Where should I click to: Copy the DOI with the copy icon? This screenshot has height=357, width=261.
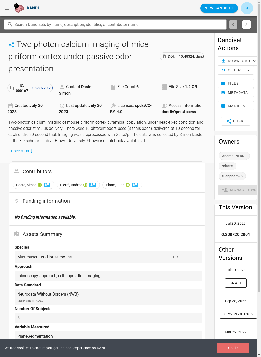tap(164, 56)
